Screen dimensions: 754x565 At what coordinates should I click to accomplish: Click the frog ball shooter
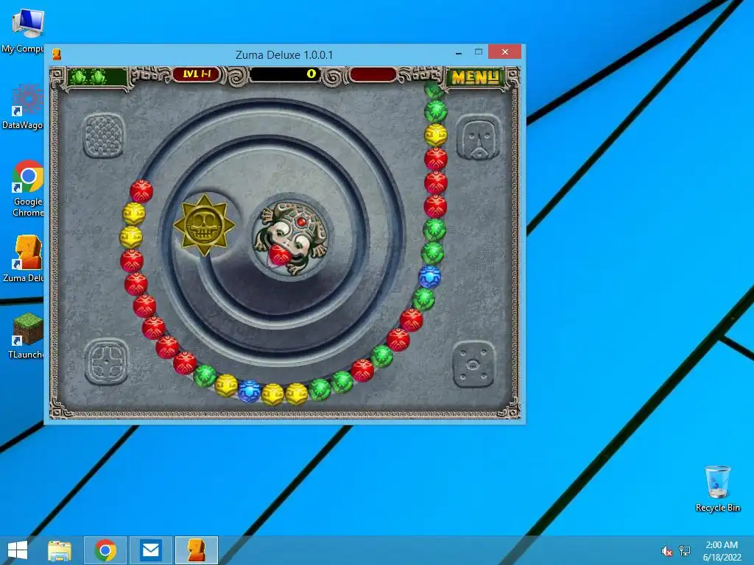point(292,238)
